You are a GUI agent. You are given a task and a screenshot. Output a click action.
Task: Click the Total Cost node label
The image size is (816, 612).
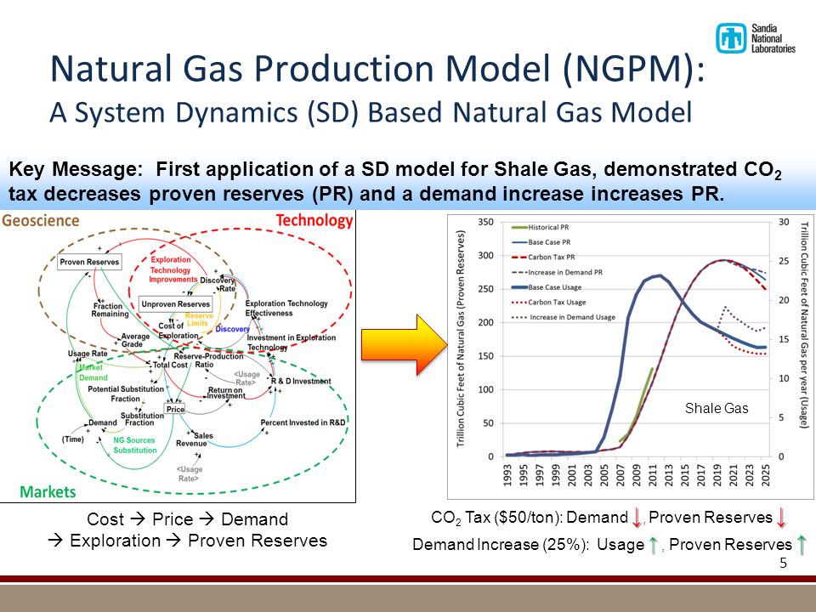[x=170, y=365]
